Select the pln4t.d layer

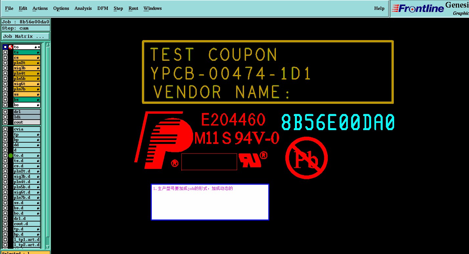pyautogui.click(x=27, y=182)
